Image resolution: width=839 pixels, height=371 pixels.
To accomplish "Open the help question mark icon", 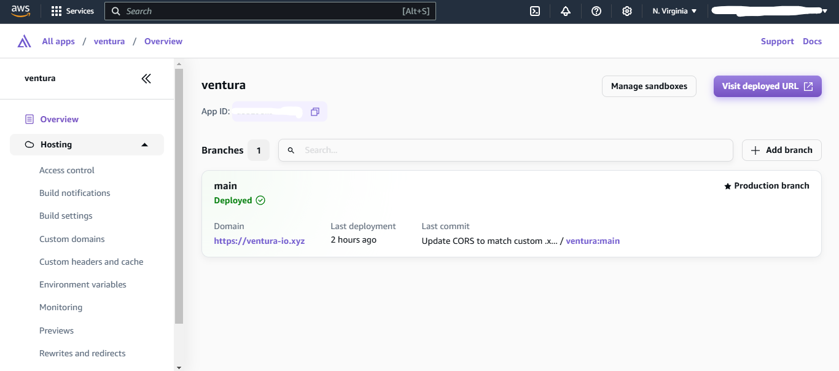I will (596, 11).
